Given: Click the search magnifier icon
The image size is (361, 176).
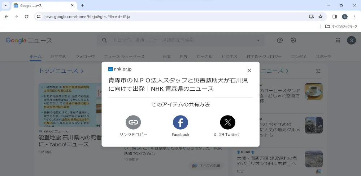Looking at the screenshot, I should 104,40.
